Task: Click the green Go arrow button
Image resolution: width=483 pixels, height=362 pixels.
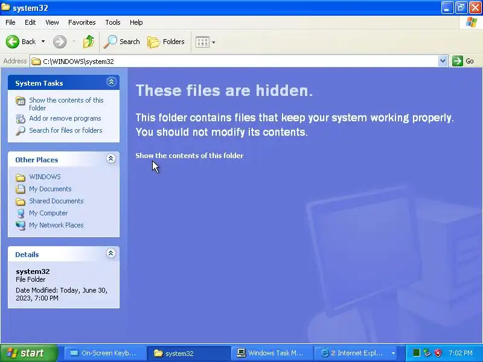Action: pyautogui.click(x=458, y=61)
